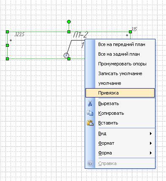Click the circled X connection point
Viewport: 166px width, 181px height.
click(x=66, y=55)
